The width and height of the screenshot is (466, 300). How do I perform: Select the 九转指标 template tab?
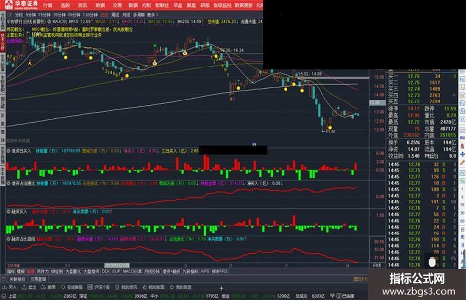190,271
